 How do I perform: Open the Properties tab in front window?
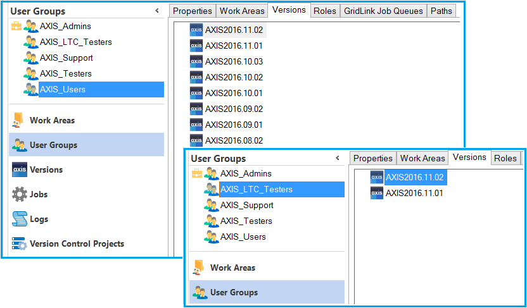[372, 158]
